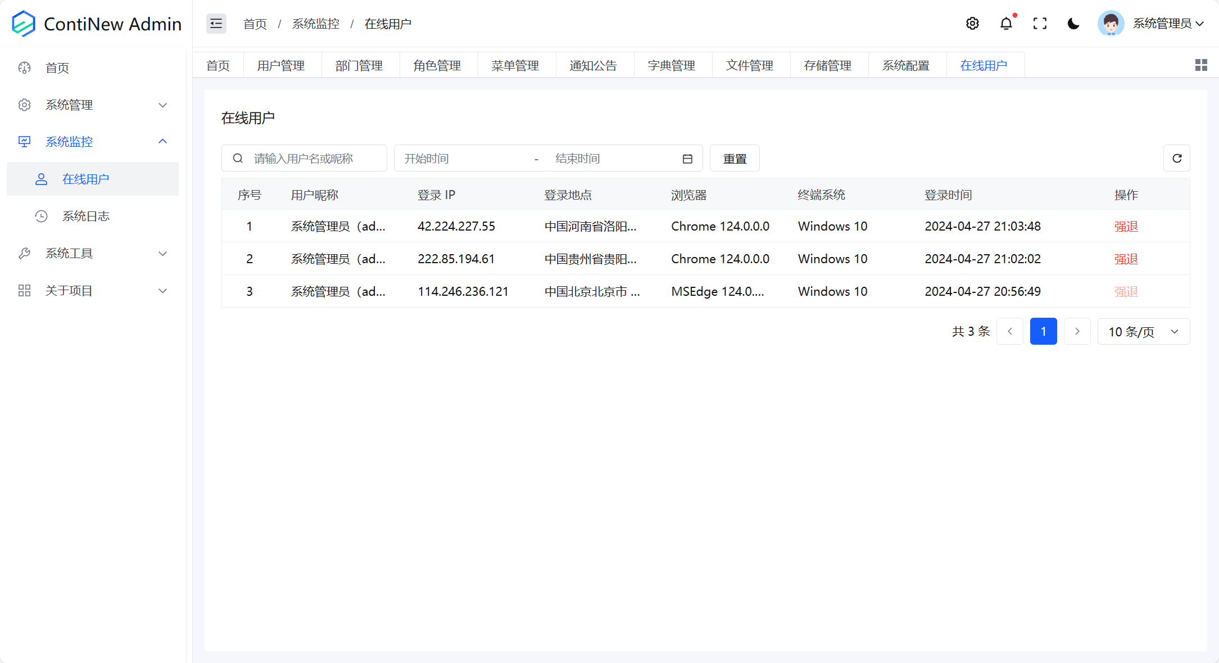Screen dimensions: 1219x663
Task: Open the tab grid options icon
Action: pyautogui.click(x=1201, y=65)
